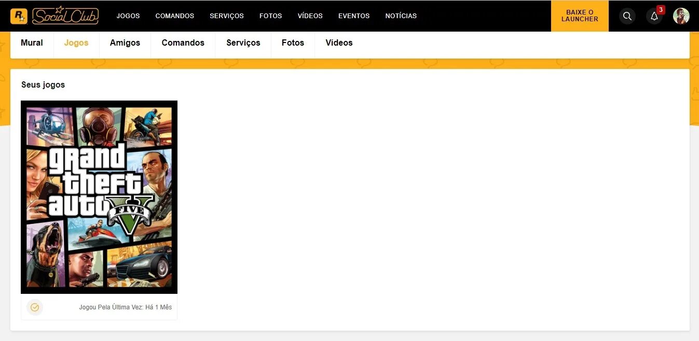Open the search magnifier icon

coord(627,16)
